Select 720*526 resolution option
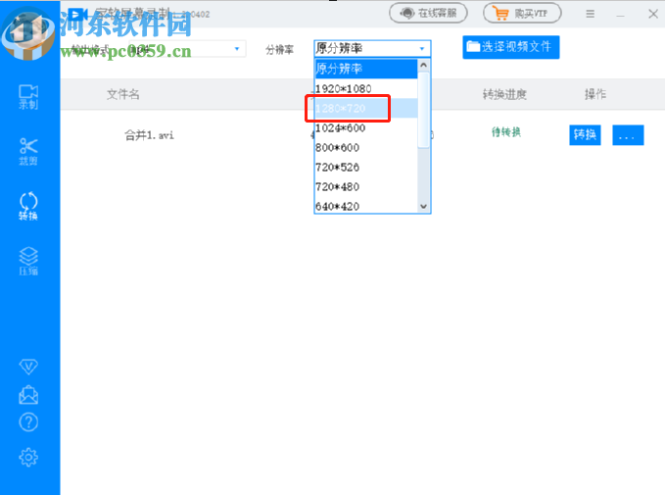 coord(366,167)
